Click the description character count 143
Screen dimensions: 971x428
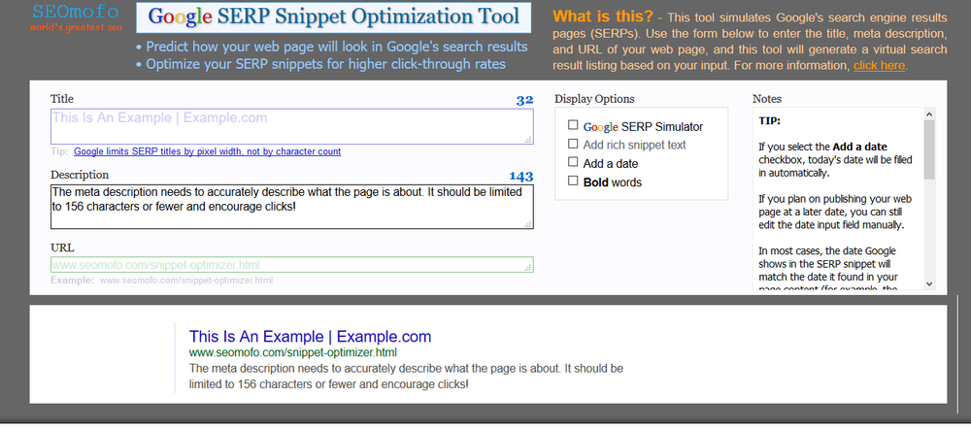point(520,176)
